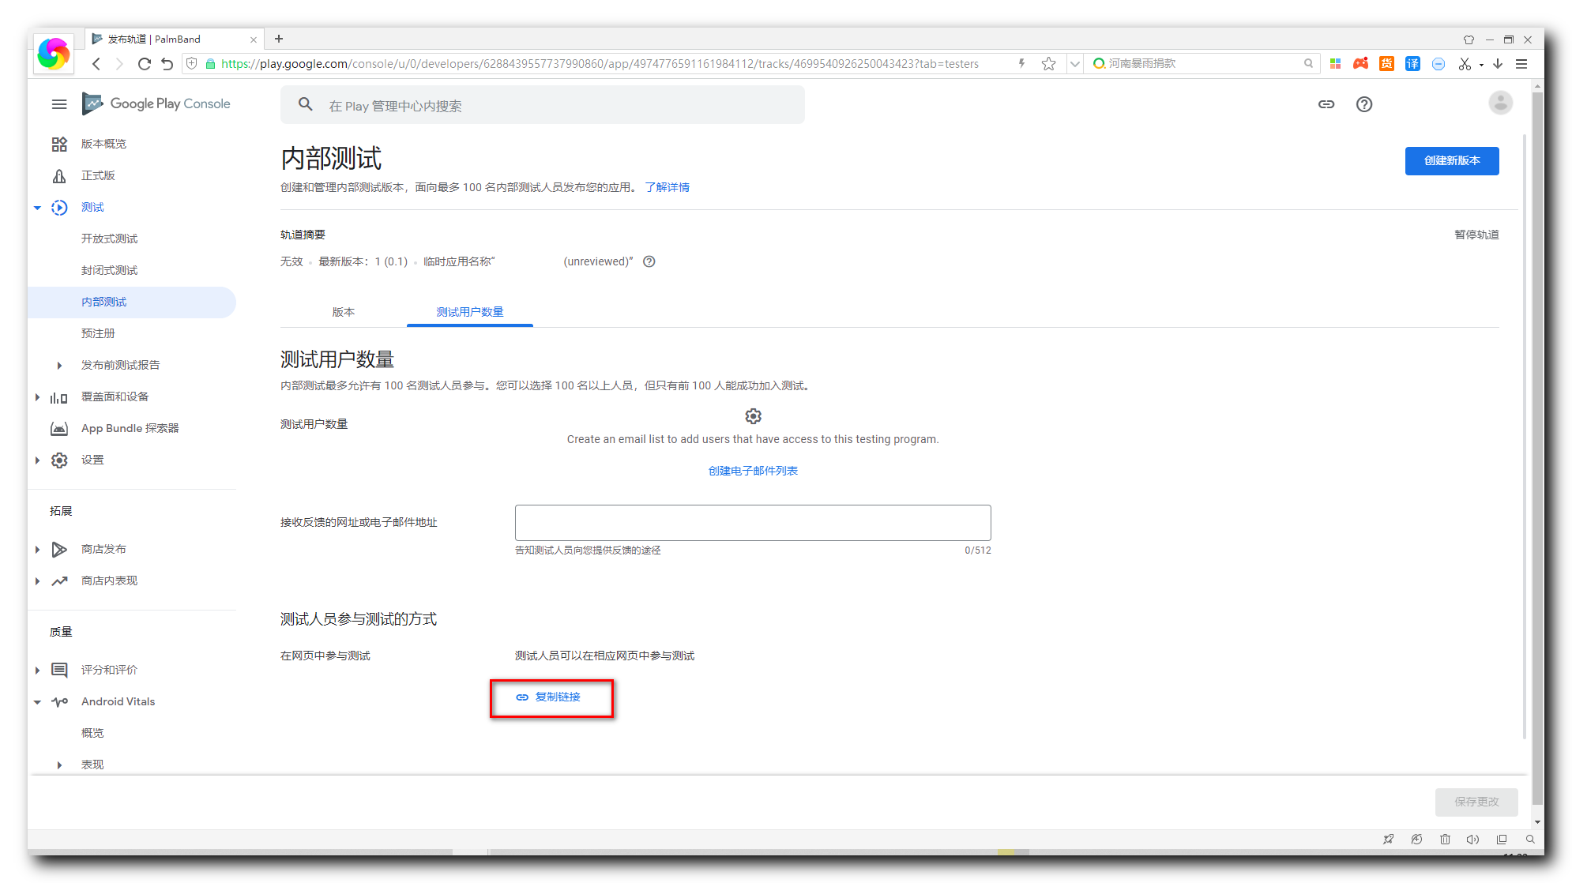Click the help question mark icon
Screen dimensions: 1572x883
(x=1364, y=104)
